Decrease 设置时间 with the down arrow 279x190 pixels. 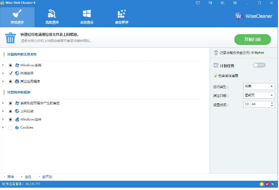[272, 106]
